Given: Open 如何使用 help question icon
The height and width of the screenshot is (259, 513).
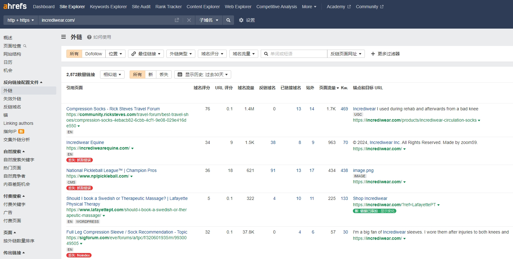Looking at the screenshot, I should coord(89,37).
